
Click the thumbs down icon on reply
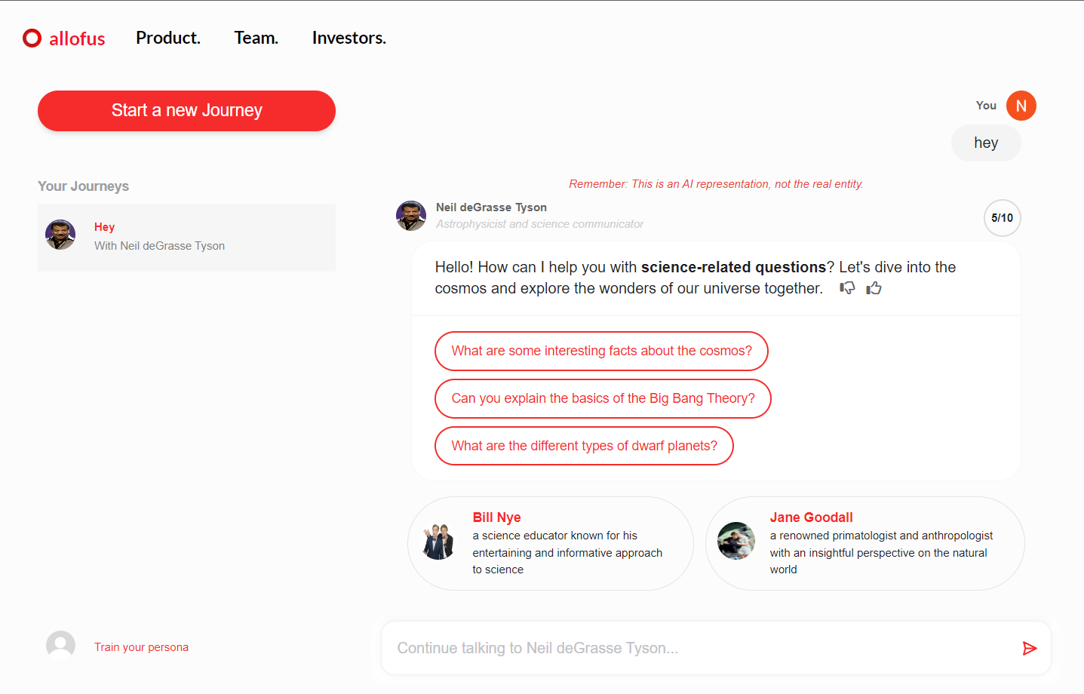pos(847,288)
